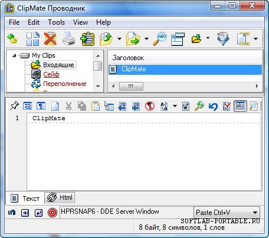Viewport: 269px width, 238px height.
Task: Click the red crossed-out pilcrow icon
Action: [x=150, y=106]
